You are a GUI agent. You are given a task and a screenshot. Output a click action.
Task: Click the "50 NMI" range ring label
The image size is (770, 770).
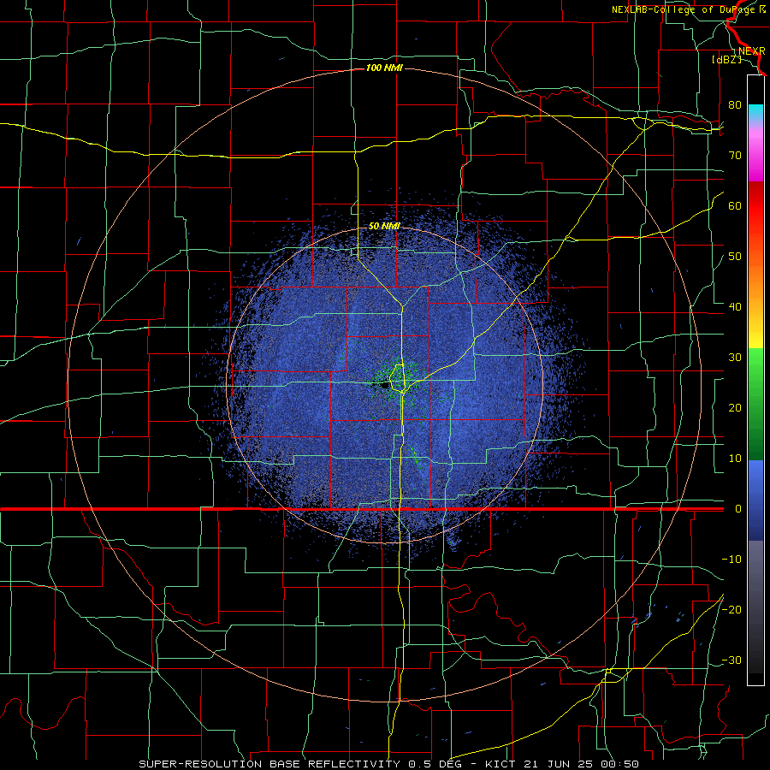384,227
